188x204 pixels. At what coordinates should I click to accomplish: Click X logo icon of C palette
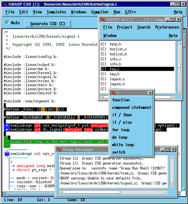click(x=113, y=93)
